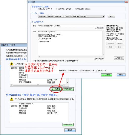The width and height of the screenshot is (129, 135).
Task: Click the 入力欄クリア button
Action: [x=119, y=58]
